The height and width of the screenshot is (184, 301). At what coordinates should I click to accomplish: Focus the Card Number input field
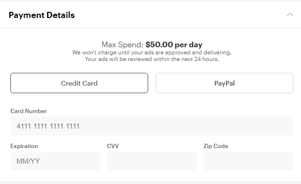[x=152, y=126]
